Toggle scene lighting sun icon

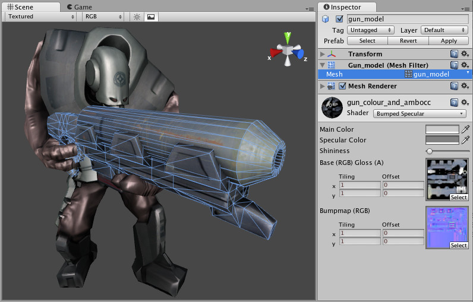137,17
